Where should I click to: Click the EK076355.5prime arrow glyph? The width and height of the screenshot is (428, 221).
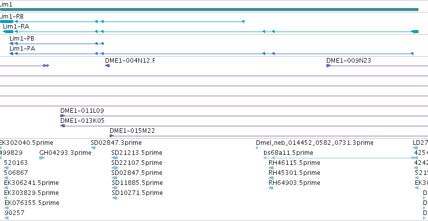pyautogui.click(x=7, y=208)
